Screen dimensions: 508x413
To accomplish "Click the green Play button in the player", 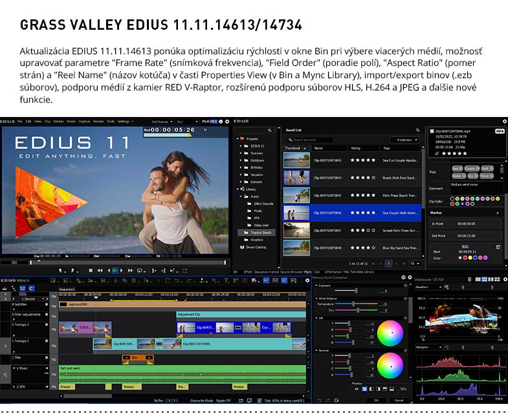I will pos(115,270).
